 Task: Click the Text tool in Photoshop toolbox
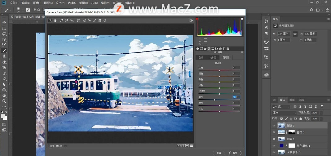[4, 73]
